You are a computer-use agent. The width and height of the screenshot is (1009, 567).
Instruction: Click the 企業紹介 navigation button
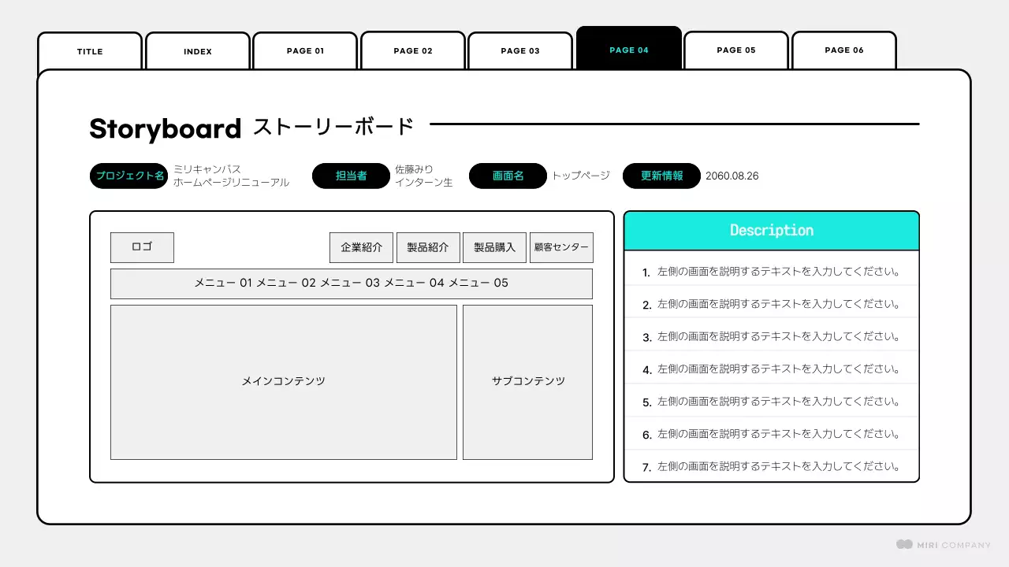coord(361,247)
